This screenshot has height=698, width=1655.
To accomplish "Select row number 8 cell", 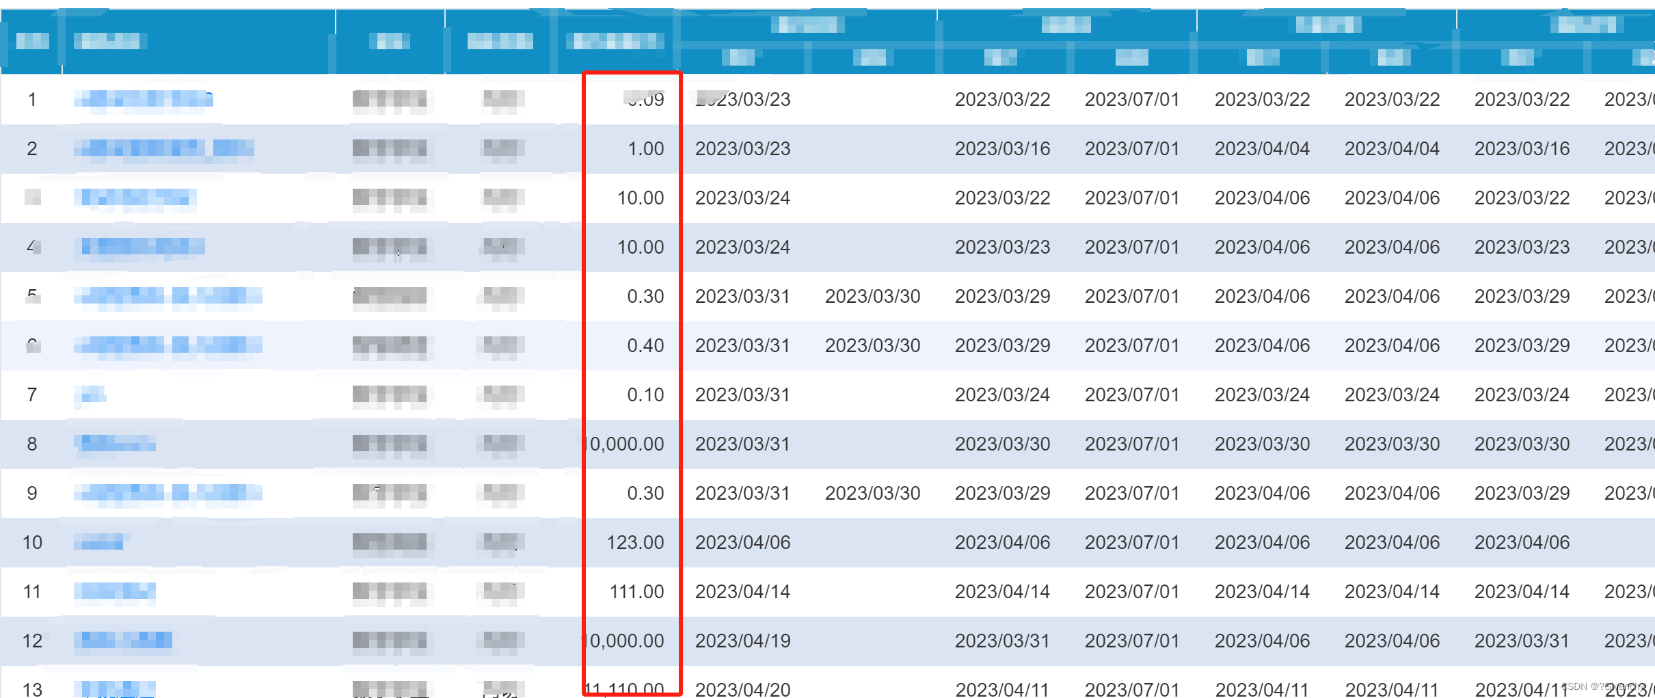I will click(32, 444).
